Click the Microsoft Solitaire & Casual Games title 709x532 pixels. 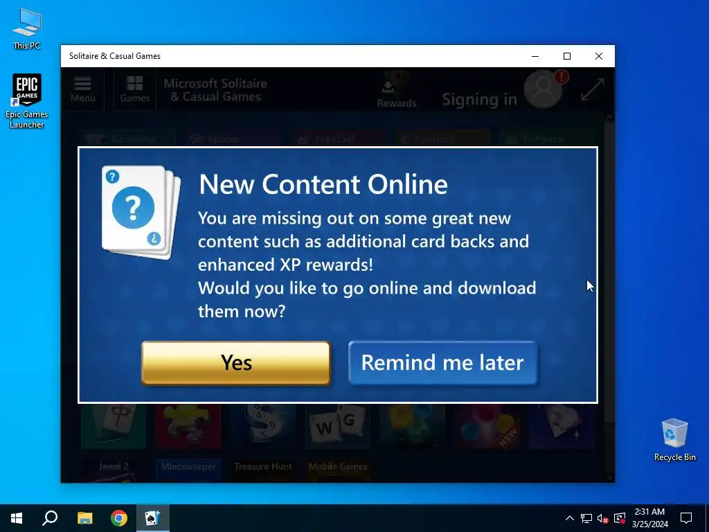coord(215,90)
